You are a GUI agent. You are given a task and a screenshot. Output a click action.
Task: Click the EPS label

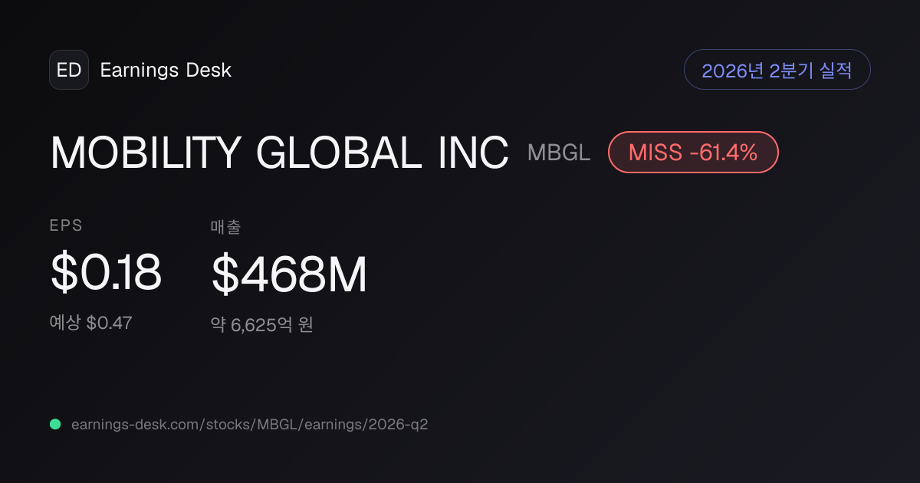[66, 225]
